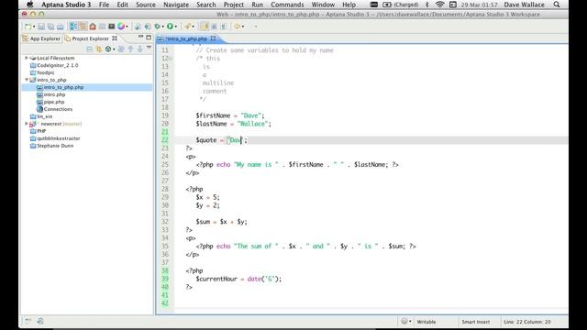Toggle the show whitespace characters icon

224,27
